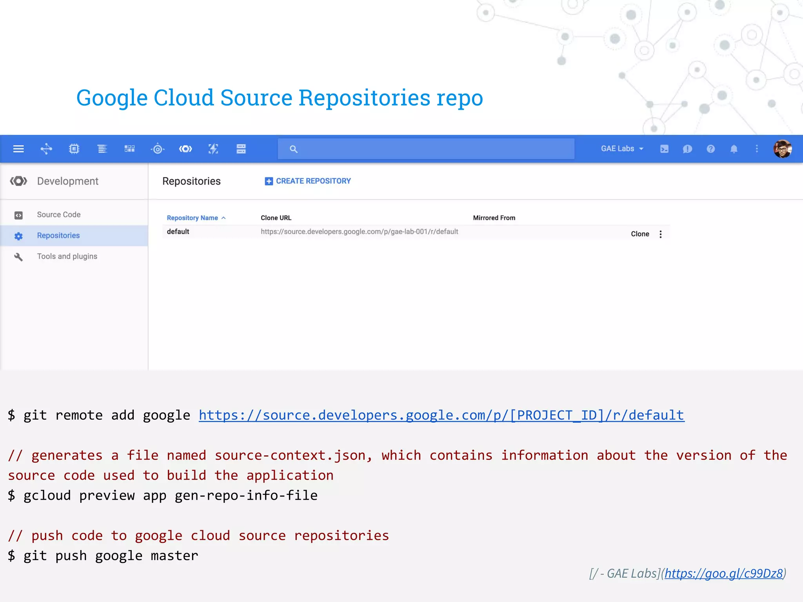
Task: Click the search magnifier icon
Action: pyautogui.click(x=293, y=149)
